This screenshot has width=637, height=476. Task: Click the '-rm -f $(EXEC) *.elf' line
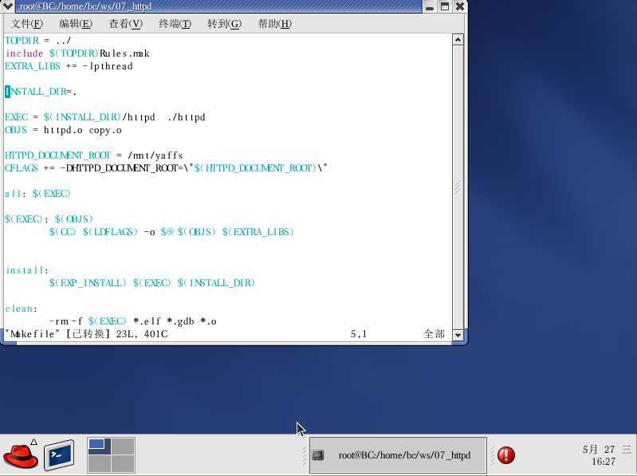coord(132,321)
